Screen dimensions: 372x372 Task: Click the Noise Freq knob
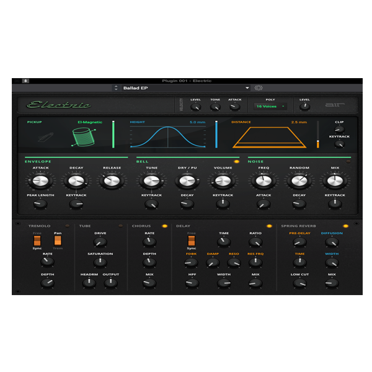point(263,181)
